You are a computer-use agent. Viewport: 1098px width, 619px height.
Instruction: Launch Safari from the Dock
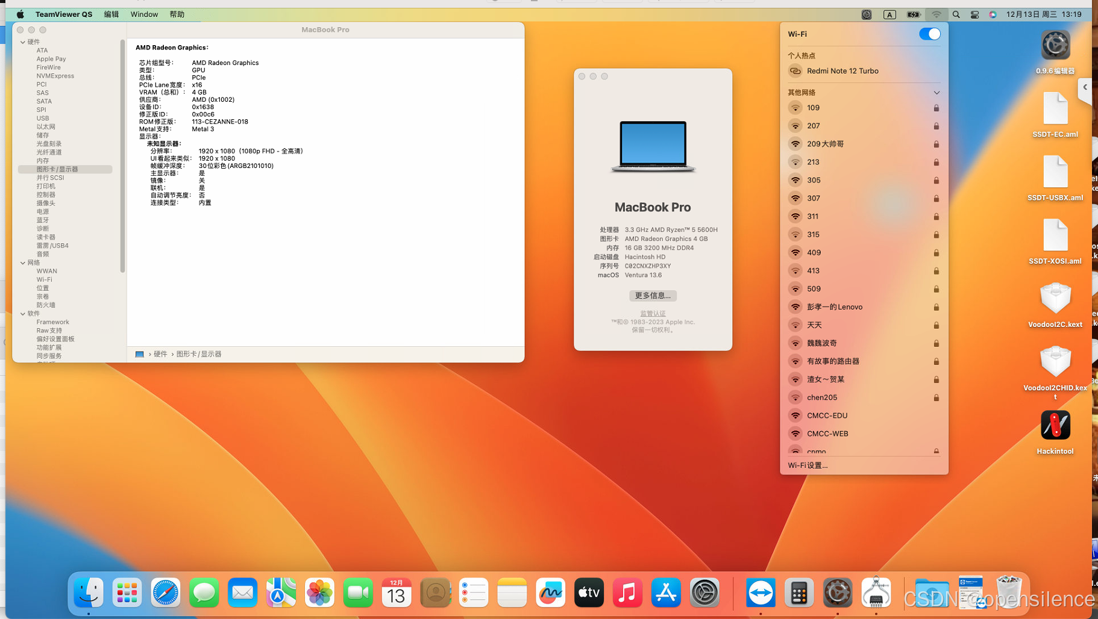point(166,593)
